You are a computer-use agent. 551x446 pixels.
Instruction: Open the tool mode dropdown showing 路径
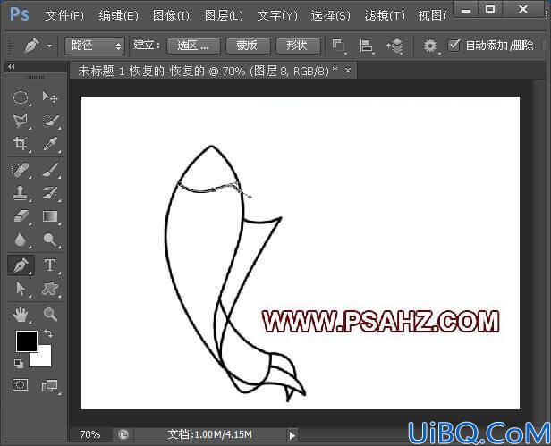[95, 46]
